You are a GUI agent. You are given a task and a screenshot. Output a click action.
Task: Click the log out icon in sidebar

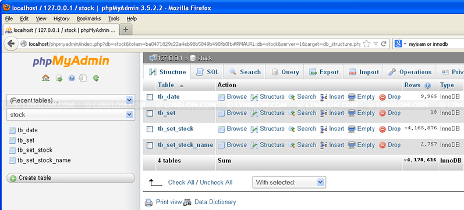[x=59, y=78]
